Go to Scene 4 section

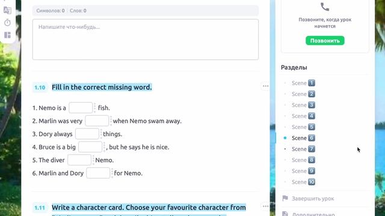[303, 116]
